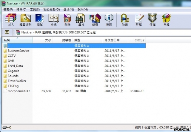Select the TravelWalker folder row
Image resolution: width=191 pixels, height=132 pixels.
pyautogui.click(x=74, y=81)
